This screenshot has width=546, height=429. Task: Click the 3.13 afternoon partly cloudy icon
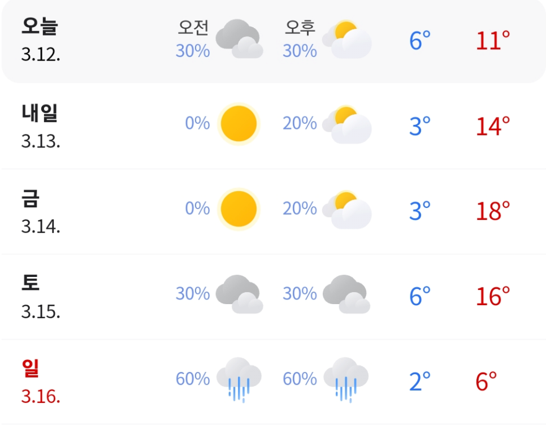click(x=347, y=124)
